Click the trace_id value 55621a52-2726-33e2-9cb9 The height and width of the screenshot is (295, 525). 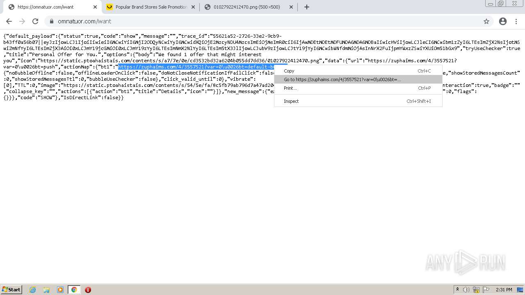[x=247, y=36]
